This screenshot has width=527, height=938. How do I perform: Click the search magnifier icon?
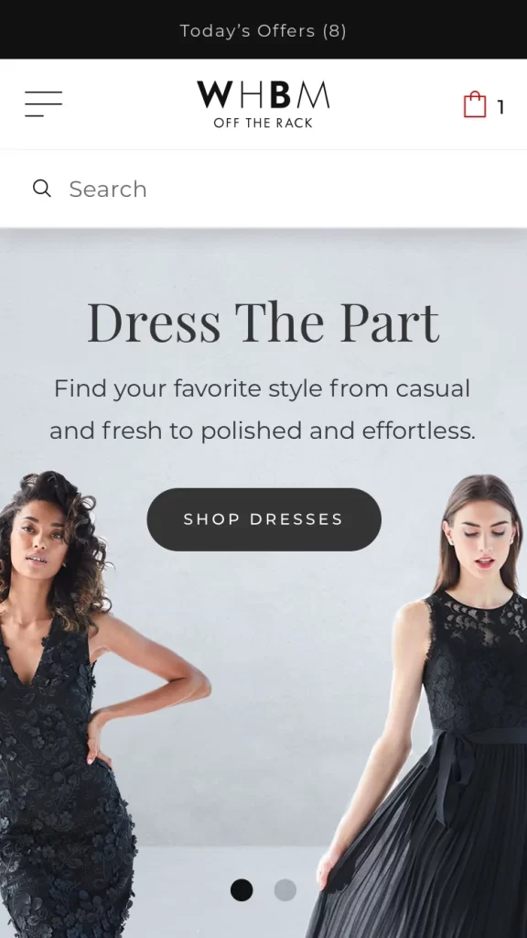click(42, 189)
